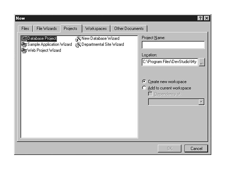Choose Add to current workspace option
Screen dimensions: 225x169
(x=144, y=88)
